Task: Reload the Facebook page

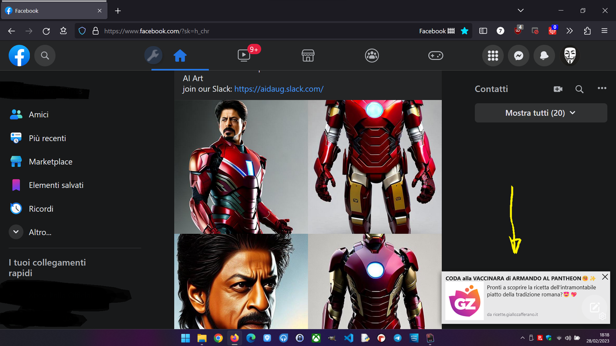Action: [x=46, y=31]
